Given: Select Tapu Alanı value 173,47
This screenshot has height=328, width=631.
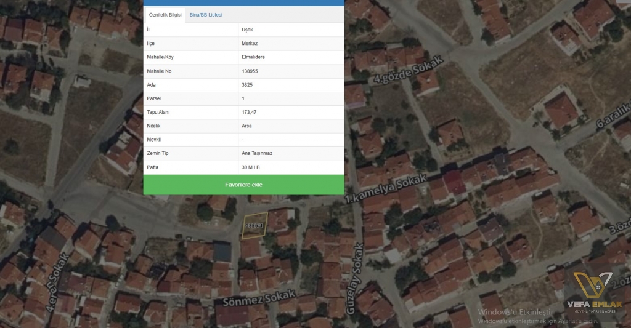Looking at the screenshot, I should coord(249,112).
